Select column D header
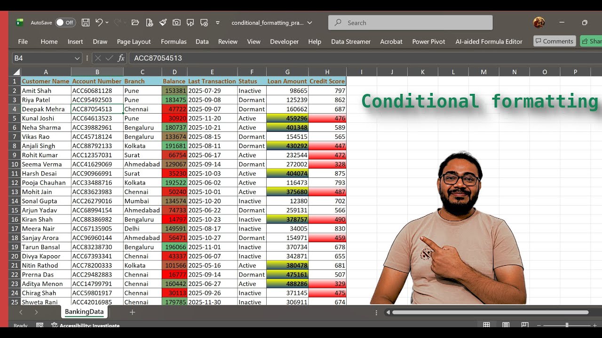This screenshot has width=602, height=338. (174, 72)
